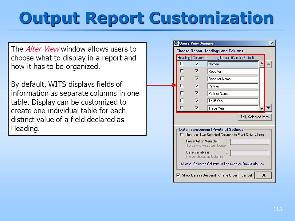Select the Partner long name field
The width and height of the screenshot is (295, 221).
(233, 86)
